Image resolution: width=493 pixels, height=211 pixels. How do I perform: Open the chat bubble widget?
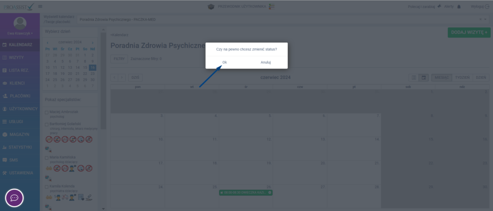point(14,198)
